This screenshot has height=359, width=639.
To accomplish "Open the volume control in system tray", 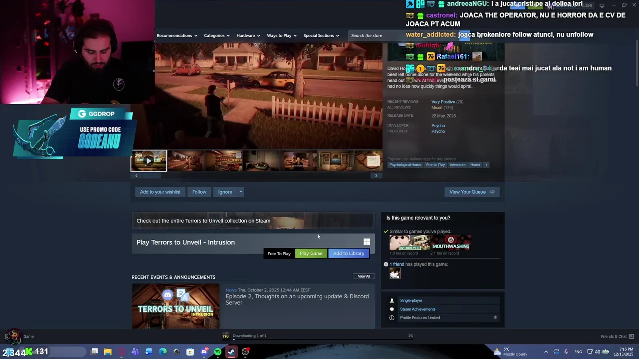I will [597, 352].
